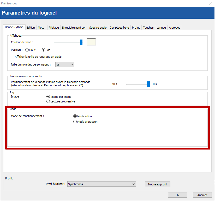This screenshot has width=215, height=201.
Task: Open the Mots tab
Action: [41, 28]
